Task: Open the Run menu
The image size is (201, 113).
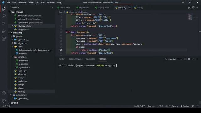Action: (x=43, y=3)
